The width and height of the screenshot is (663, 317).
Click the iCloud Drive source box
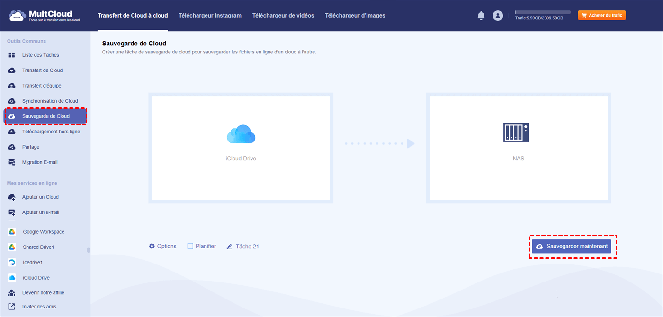[241, 148]
